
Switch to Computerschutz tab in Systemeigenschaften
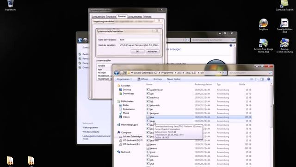(135, 17)
